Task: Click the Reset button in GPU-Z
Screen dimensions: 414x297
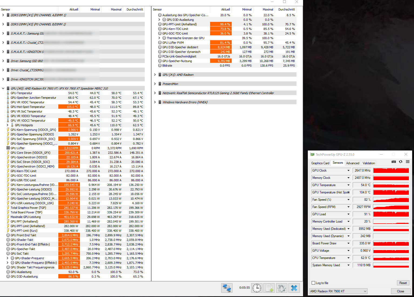Action: 403,283
